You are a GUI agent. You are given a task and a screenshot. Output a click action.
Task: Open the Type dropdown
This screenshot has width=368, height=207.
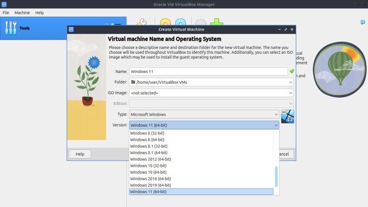tap(204, 115)
